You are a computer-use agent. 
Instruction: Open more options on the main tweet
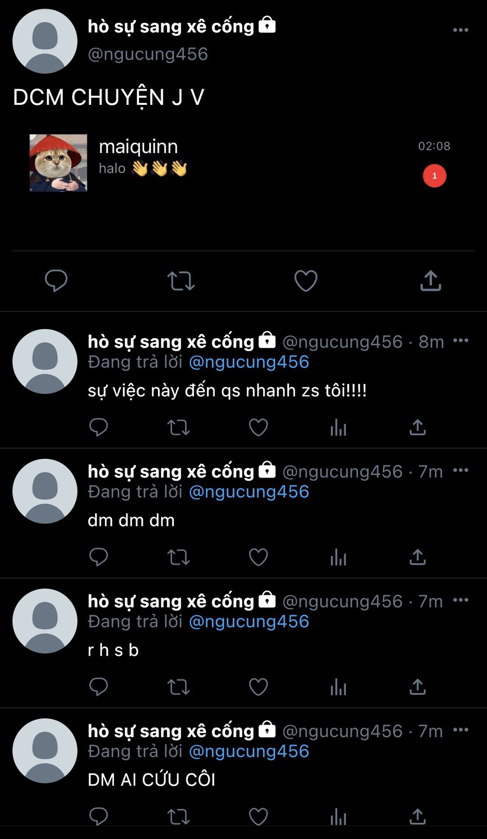coord(460,30)
